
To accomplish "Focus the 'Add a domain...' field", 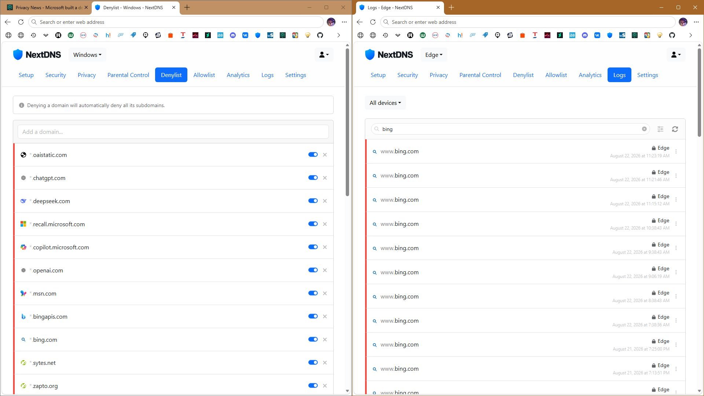I will point(173,132).
